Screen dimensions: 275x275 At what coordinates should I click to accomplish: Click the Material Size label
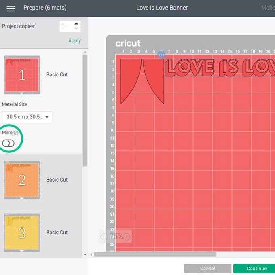tap(15, 104)
